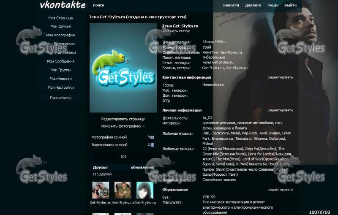Click 'Редактировать страницу' under the avatar

pyautogui.click(x=123, y=119)
